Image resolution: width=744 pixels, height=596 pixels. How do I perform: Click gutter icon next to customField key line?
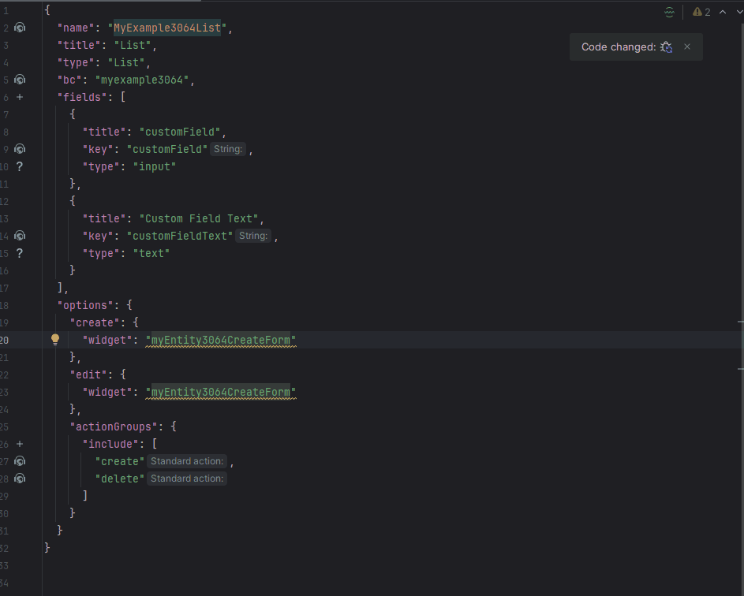coord(20,149)
